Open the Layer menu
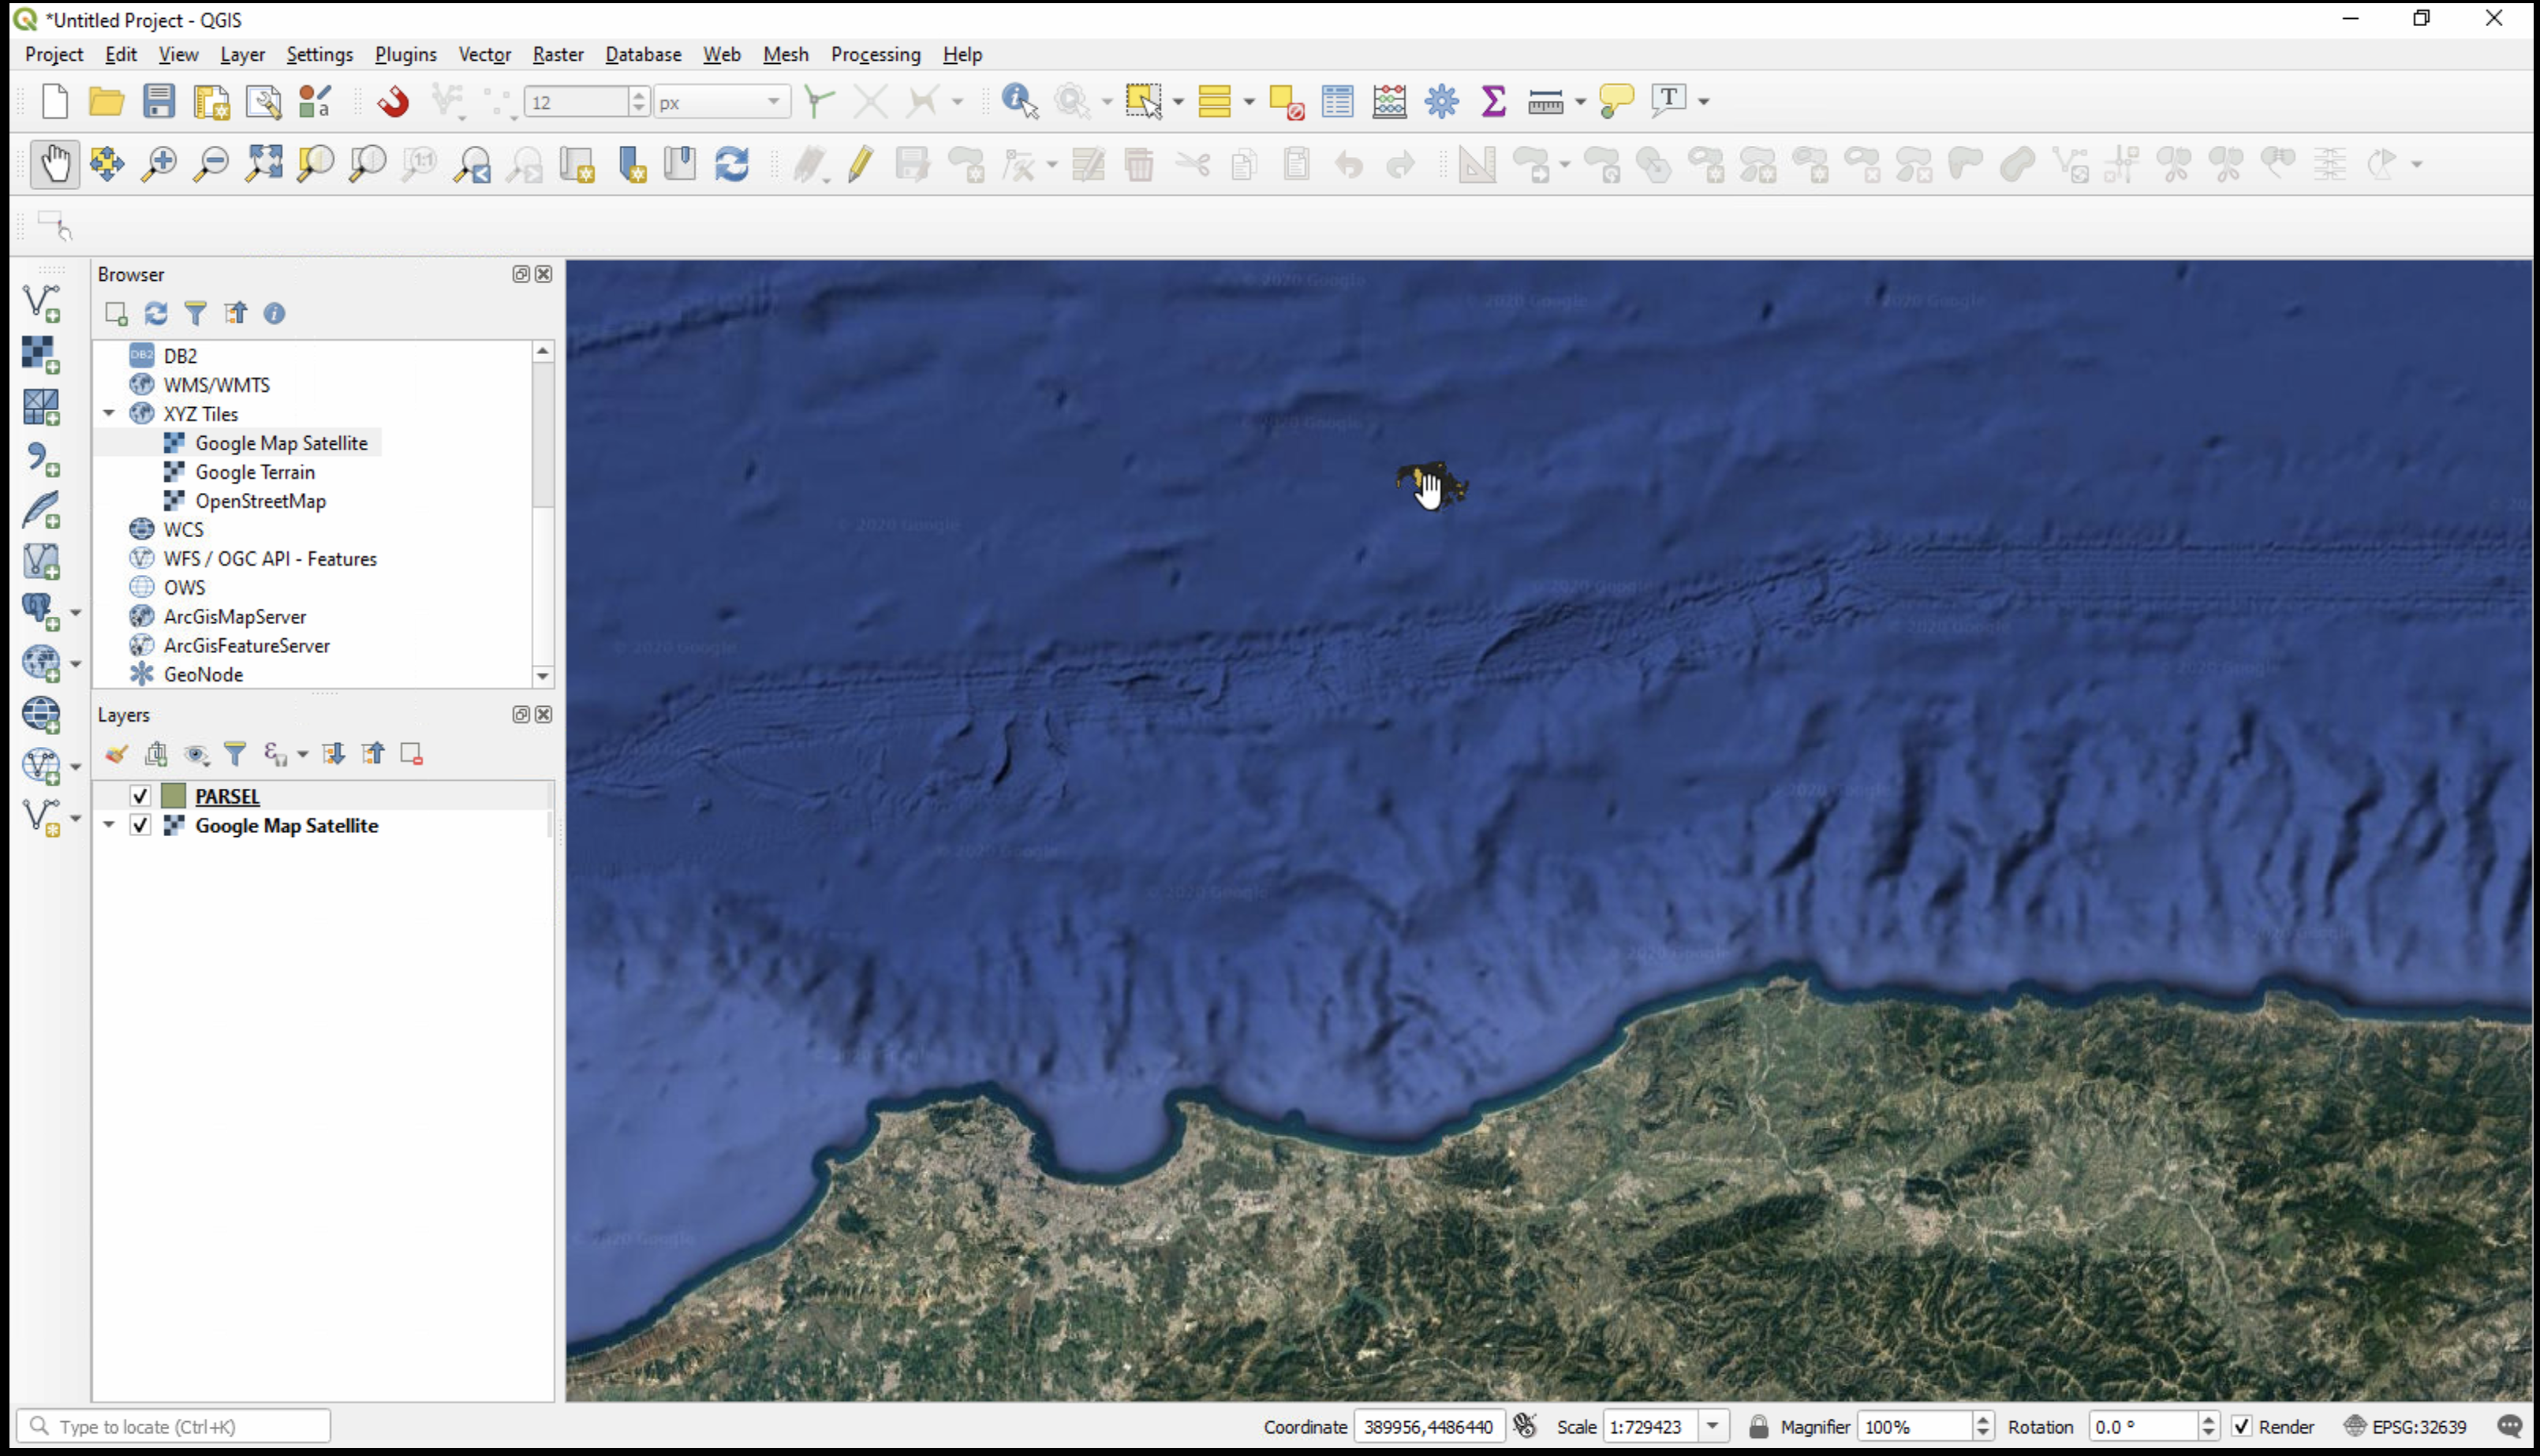 point(242,54)
